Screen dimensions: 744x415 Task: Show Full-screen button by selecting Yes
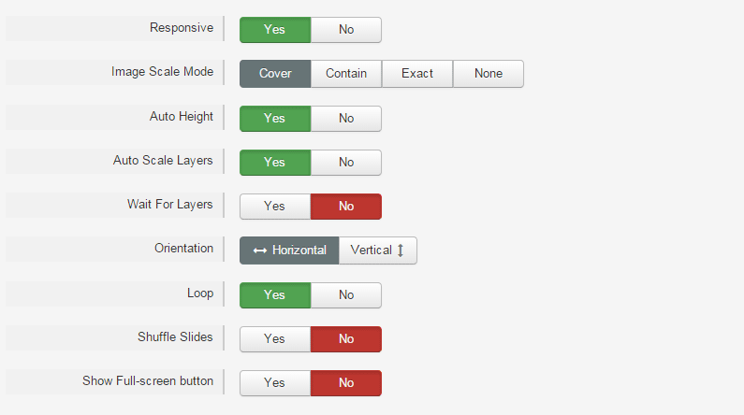point(275,383)
